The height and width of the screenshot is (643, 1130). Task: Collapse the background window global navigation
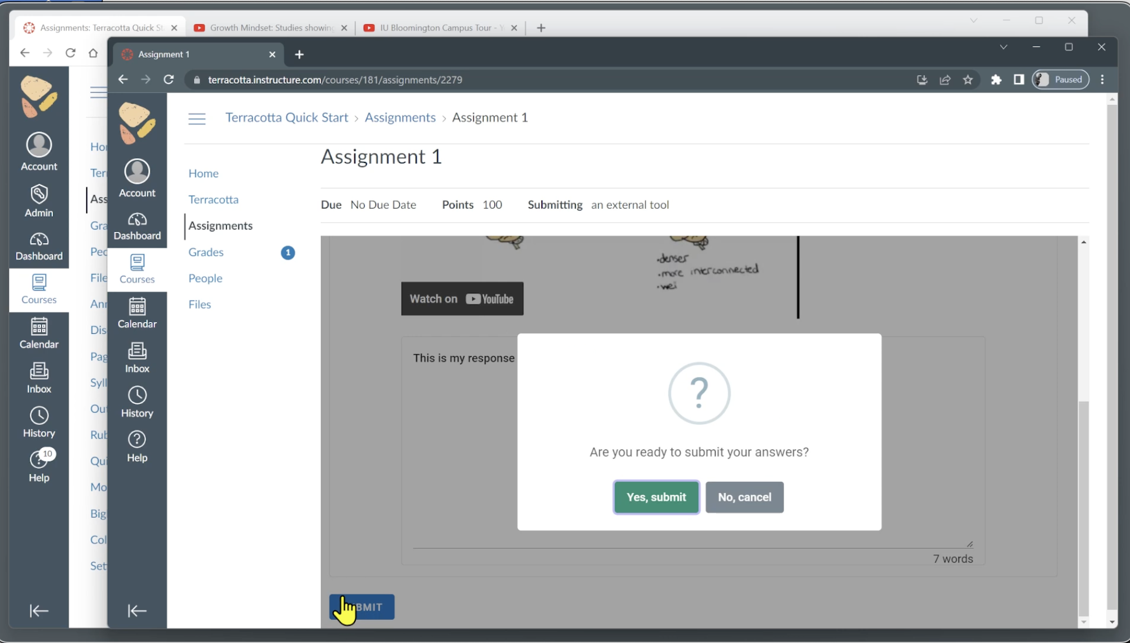[39, 610]
